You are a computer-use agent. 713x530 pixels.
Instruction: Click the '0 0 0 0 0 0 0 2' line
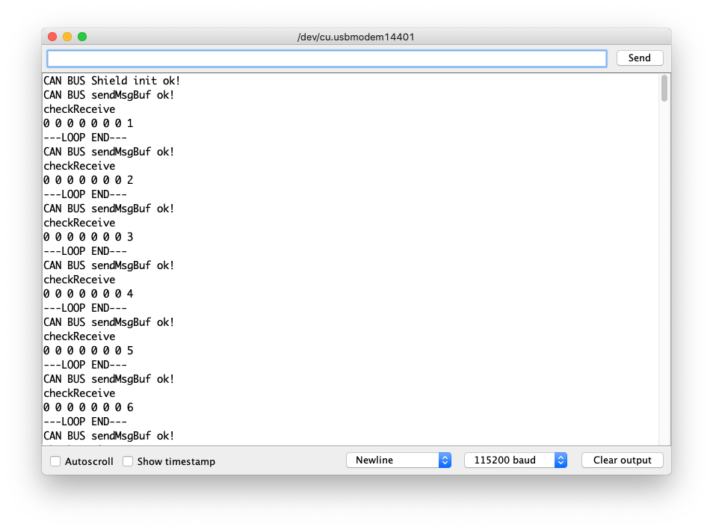[88, 180]
